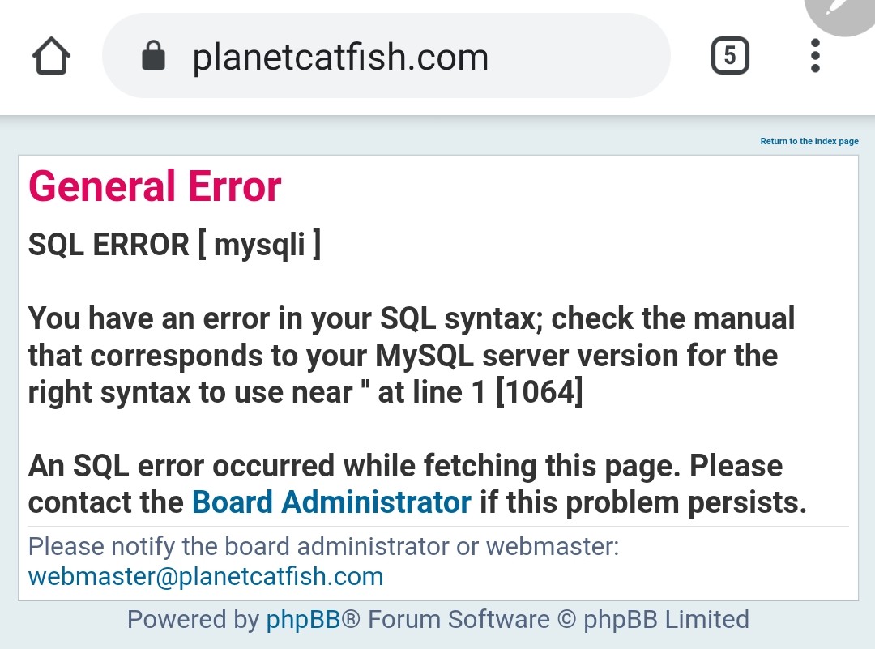Select the SQL ERROR [ mysqli ] line
The height and width of the screenshot is (649, 875).
pyautogui.click(x=175, y=245)
